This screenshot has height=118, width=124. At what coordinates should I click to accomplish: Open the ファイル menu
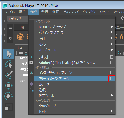pos(10,12)
